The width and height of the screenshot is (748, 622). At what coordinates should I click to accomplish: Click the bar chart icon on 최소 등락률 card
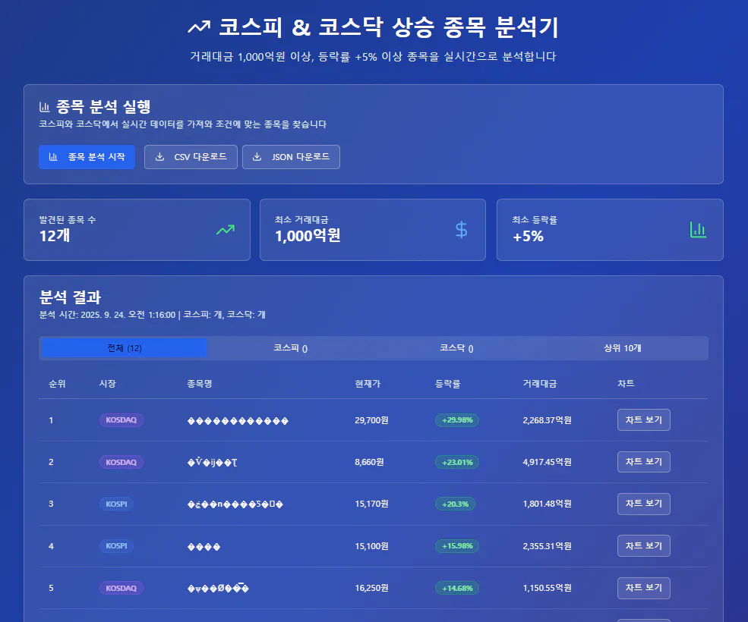coord(698,228)
